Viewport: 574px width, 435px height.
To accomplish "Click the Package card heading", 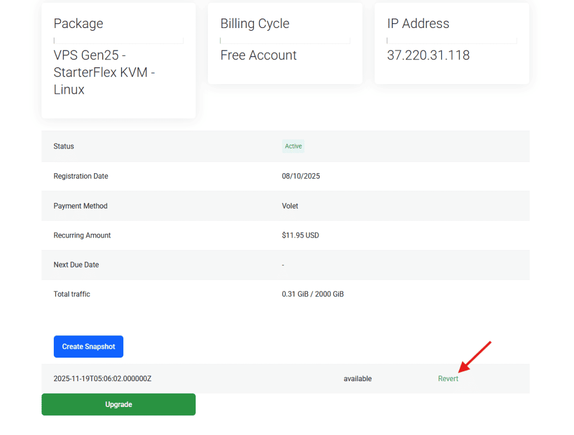I will (78, 24).
